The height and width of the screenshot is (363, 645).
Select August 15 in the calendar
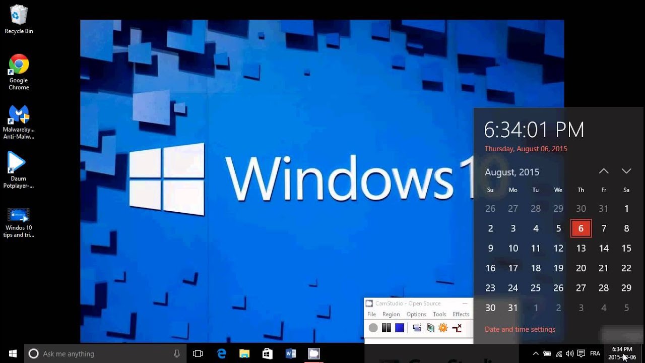[626, 248]
